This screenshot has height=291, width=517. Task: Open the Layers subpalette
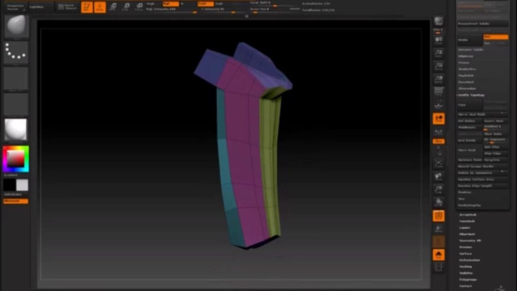pyautogui.click(x=465, y=228)
